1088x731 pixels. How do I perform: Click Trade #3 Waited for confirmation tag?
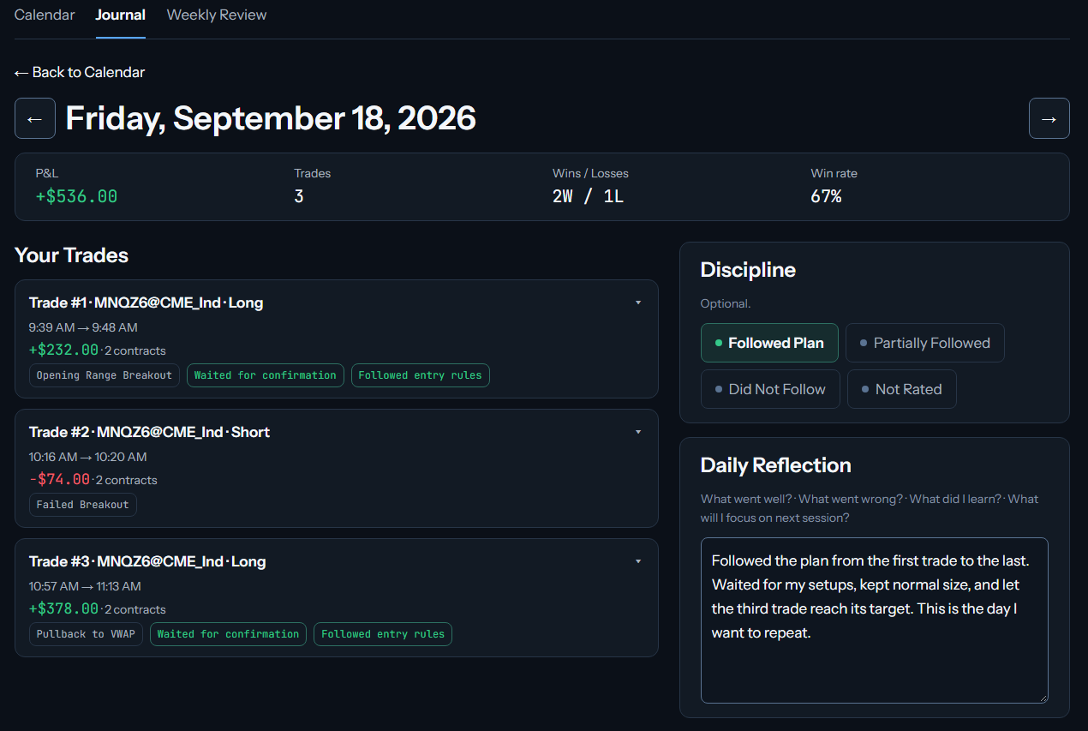click(229, 634)
